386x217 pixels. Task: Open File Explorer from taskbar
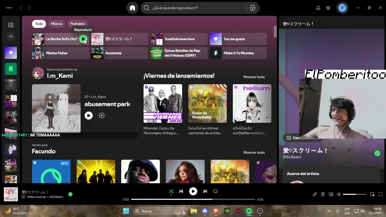point(194,211)
